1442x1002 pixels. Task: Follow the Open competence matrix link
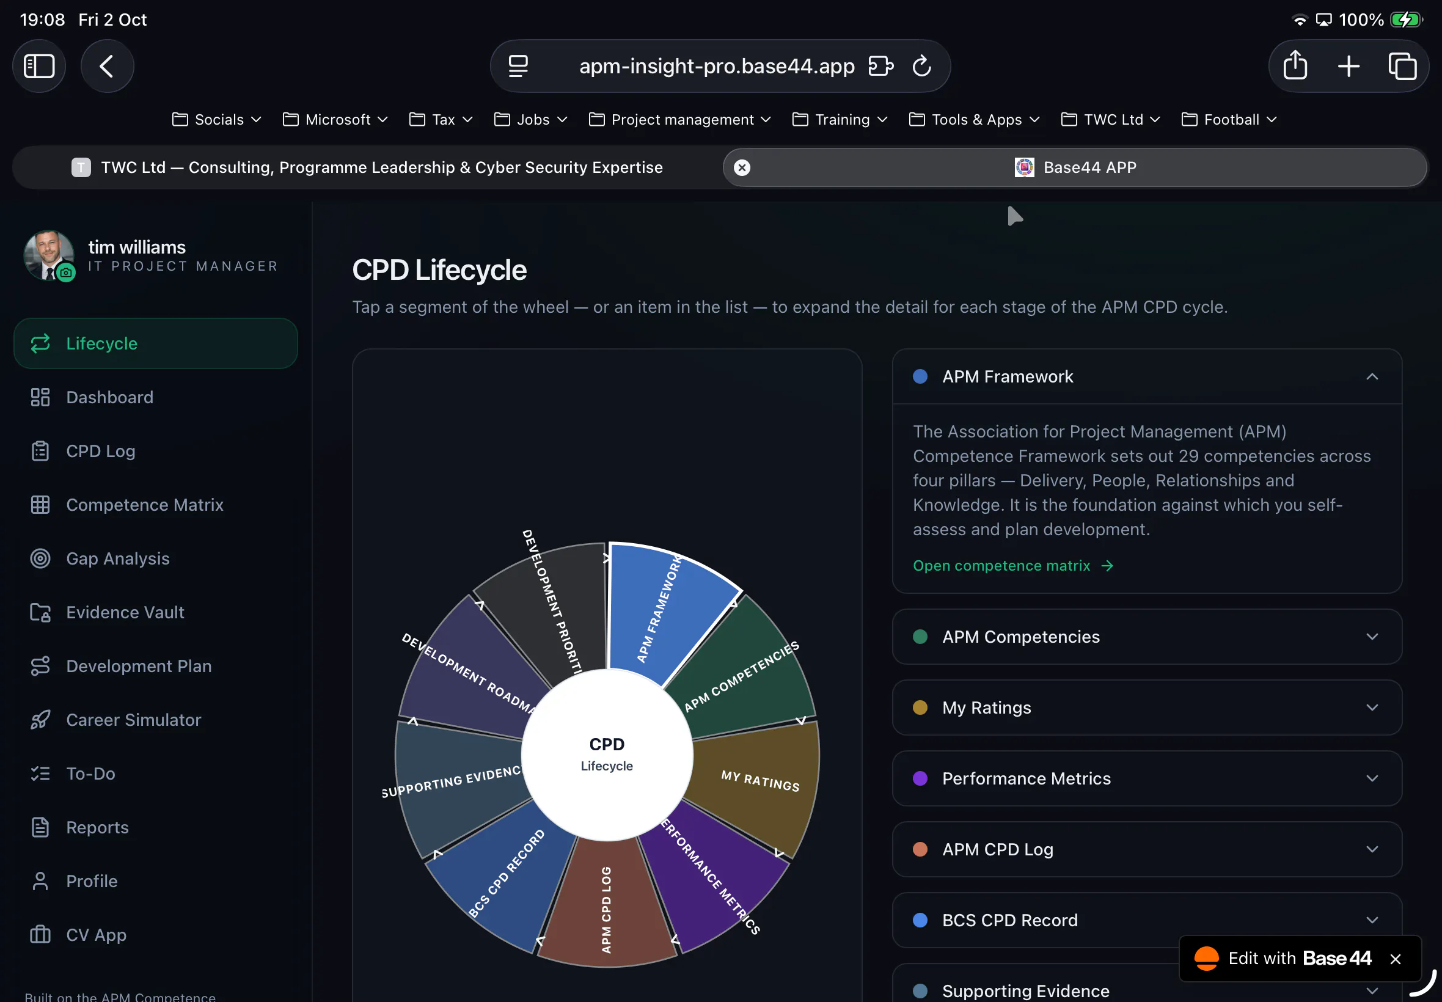1012,566
